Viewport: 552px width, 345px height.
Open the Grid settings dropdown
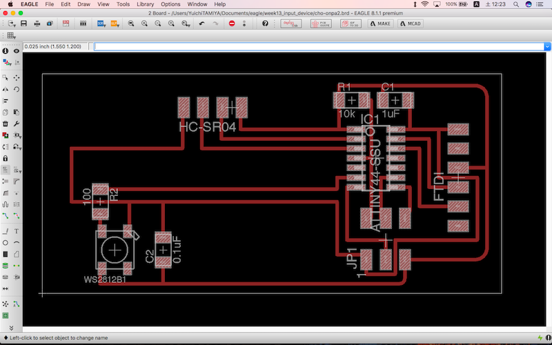click(x=11, y=35)
